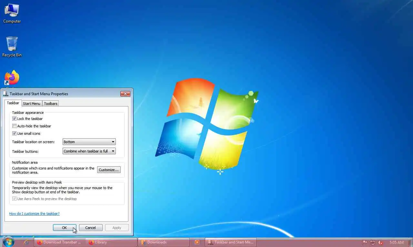This screenshot has width=413, height=247.
Task: Switch to the Download Transbar Firefox window
Action: 60,242
